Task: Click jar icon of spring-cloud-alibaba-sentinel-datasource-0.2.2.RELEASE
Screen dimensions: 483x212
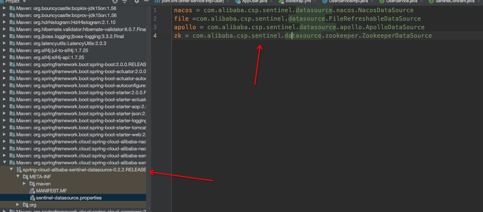Action: coord(19,170)
